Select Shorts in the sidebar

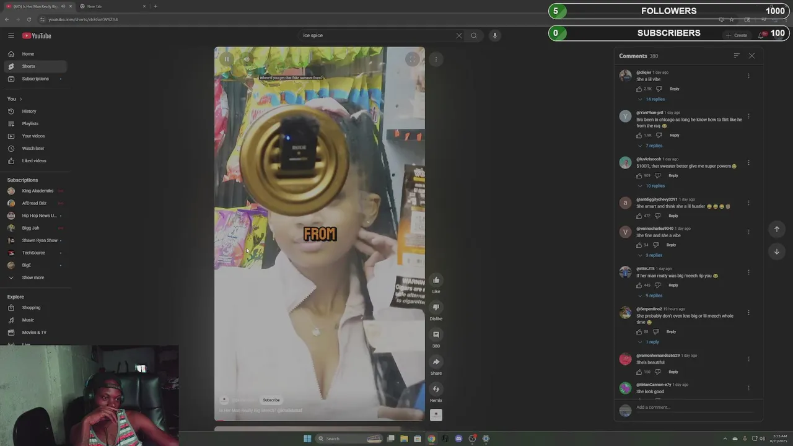coord(35,66)
